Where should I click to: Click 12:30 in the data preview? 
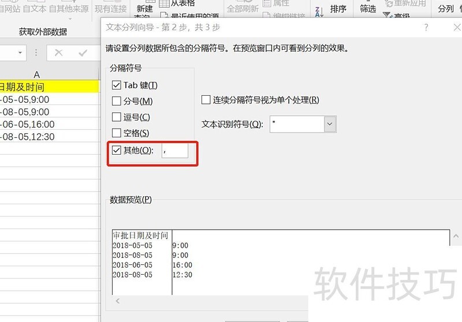point(182,275)
